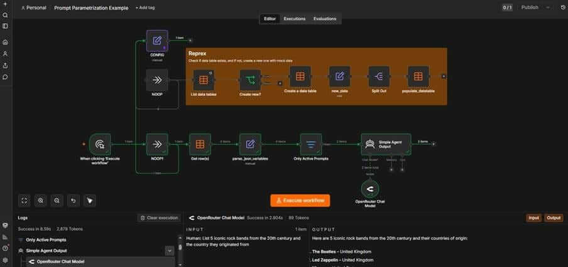Click the Reprex sticky note title
Image resolution: width=568 pixels, height=267 pixels.
[197, 53]
